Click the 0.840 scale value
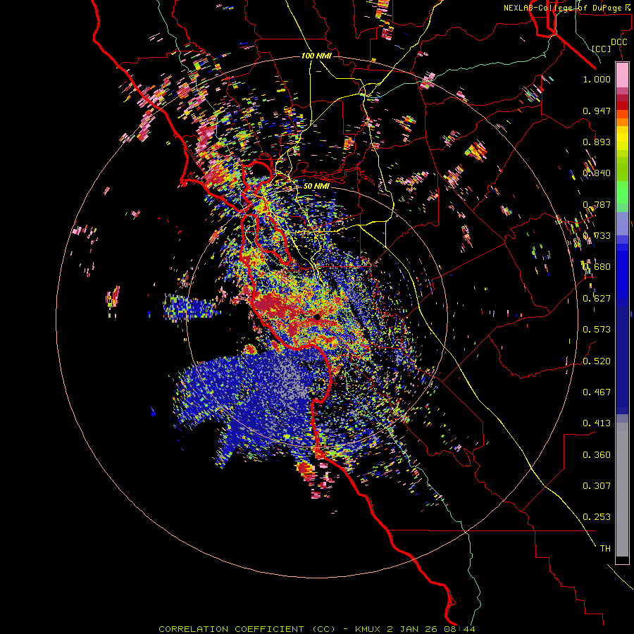The width and height of the screenshot is (634, 634). [597, 173]
